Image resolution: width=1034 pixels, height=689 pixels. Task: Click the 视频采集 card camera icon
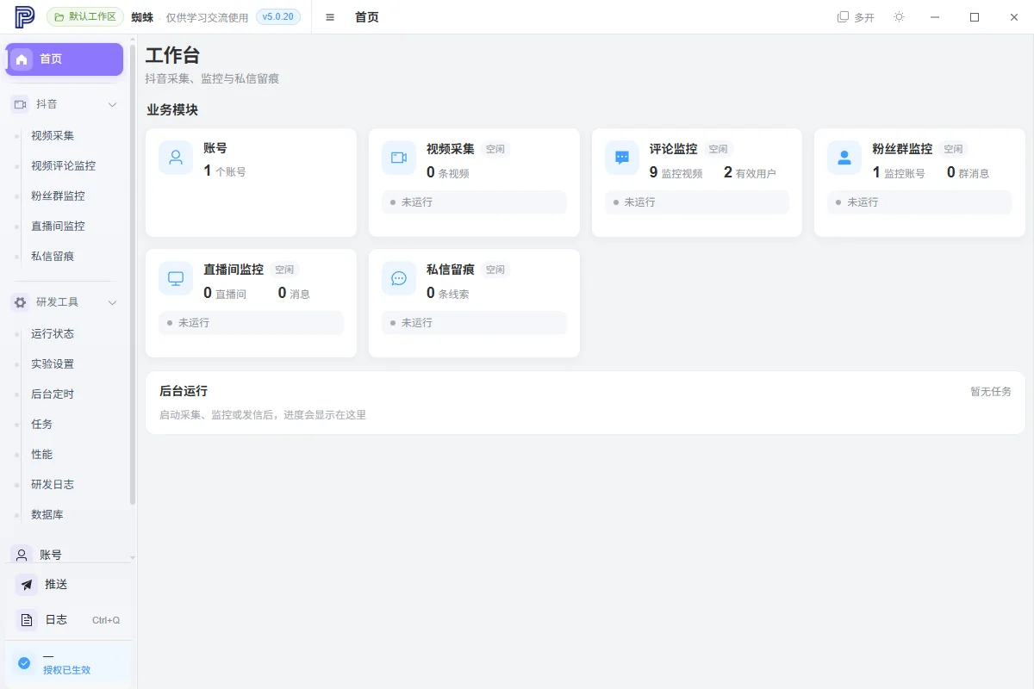click(x=399, y=158)
